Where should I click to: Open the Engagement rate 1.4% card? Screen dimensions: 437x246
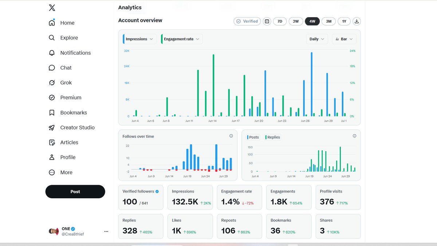point(239,197)
